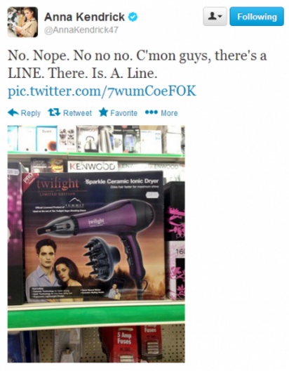Click the person icon in dropdown button

(x=213, y=16)
